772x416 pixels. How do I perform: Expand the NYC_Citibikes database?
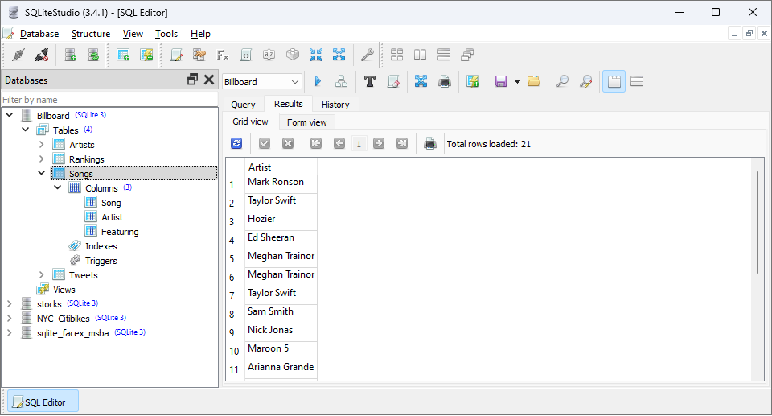coord(10,318)
